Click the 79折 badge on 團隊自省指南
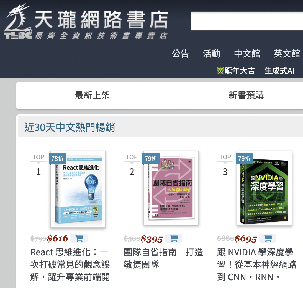 tap(151, 158)
